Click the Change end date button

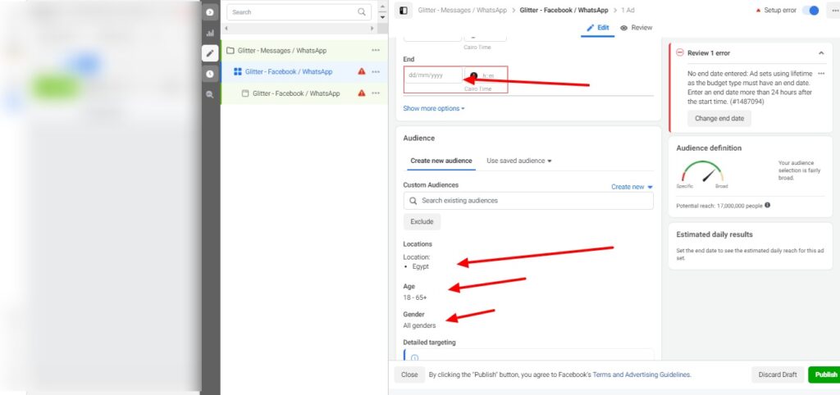(x=719, y=118)
